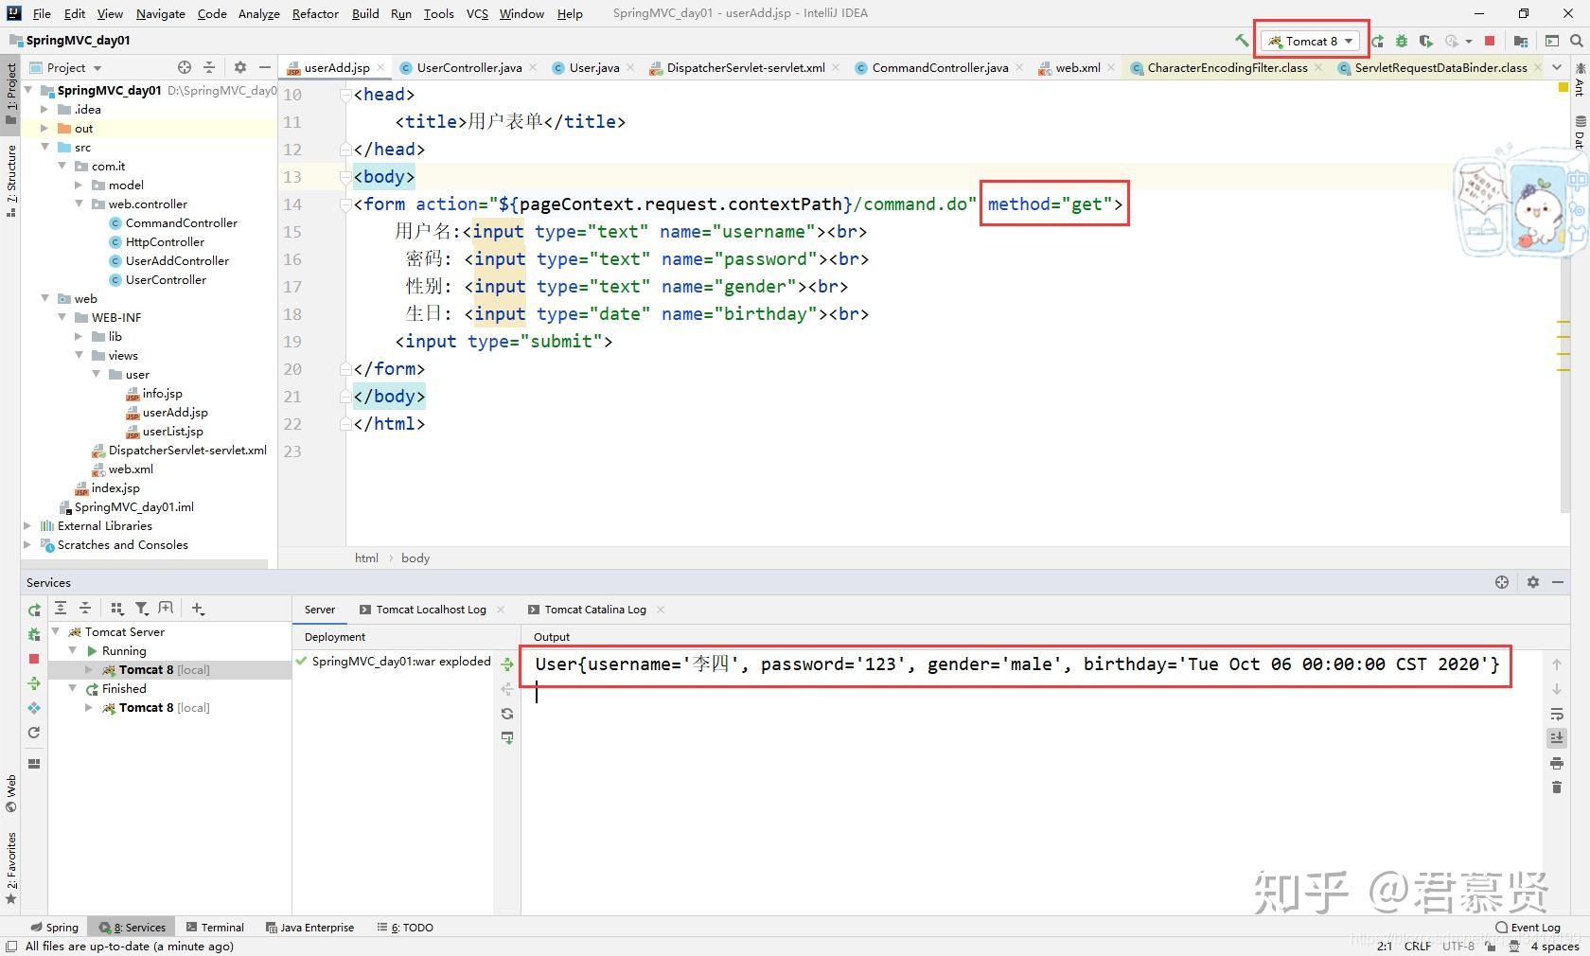This screenshot has width=1590, height=956.
Task: Open the Terminal tool window
Action: (x=216, y=928)
